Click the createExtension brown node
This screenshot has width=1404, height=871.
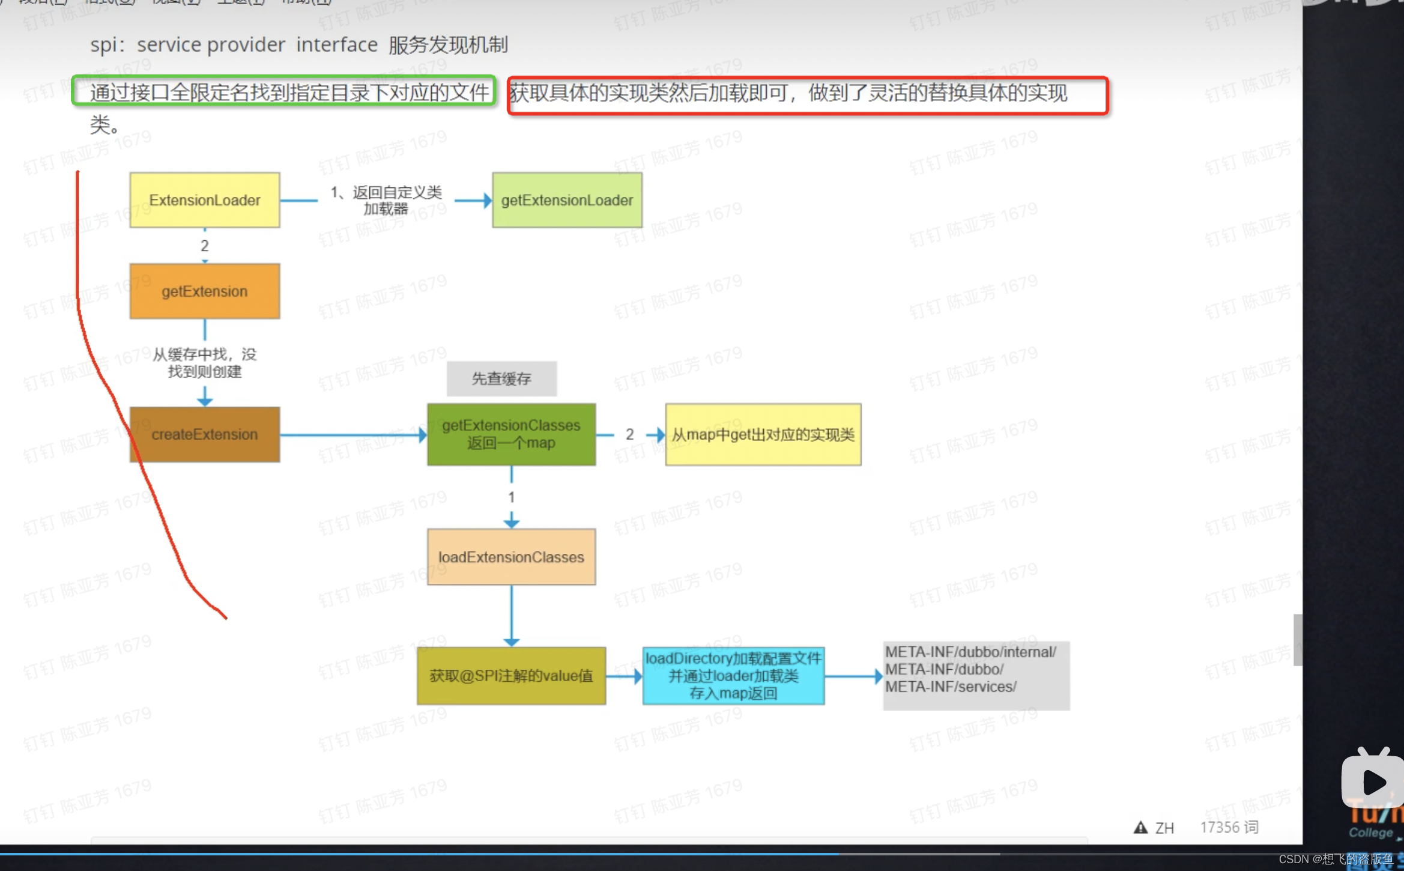(205, 434)
